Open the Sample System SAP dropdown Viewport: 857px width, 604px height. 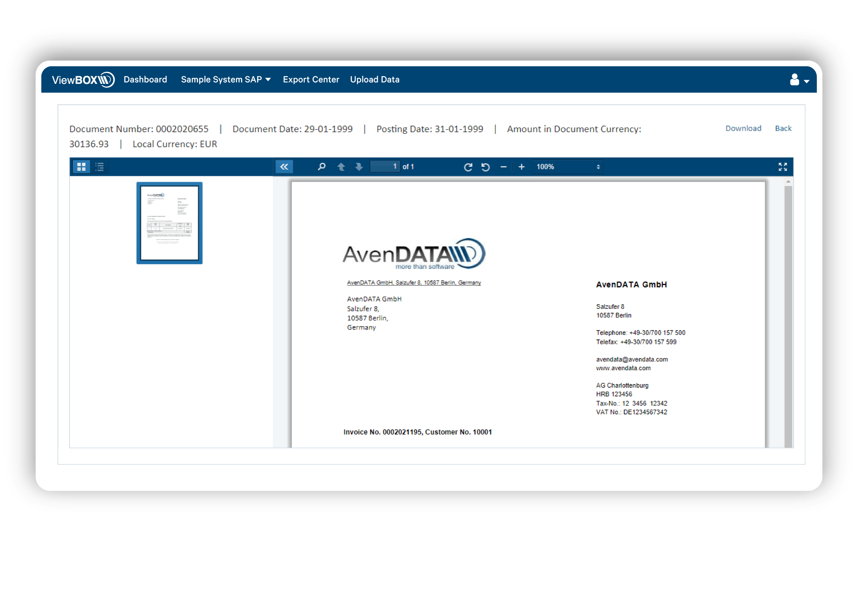225,79
